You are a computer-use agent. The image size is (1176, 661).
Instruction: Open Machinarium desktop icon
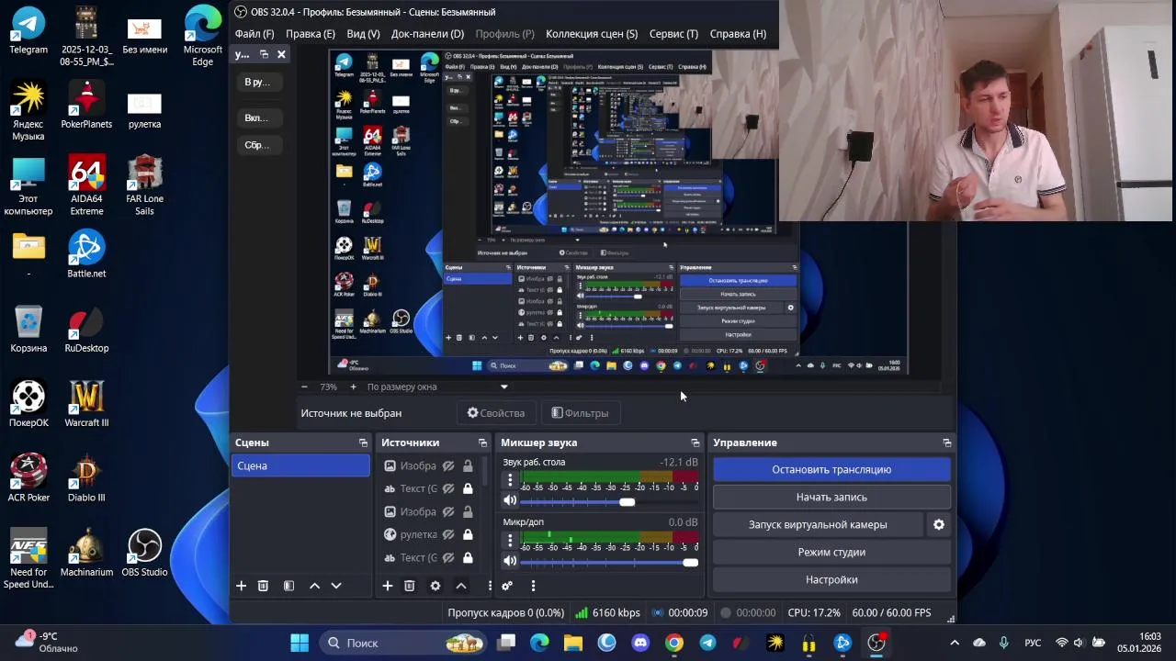[86, 554]
